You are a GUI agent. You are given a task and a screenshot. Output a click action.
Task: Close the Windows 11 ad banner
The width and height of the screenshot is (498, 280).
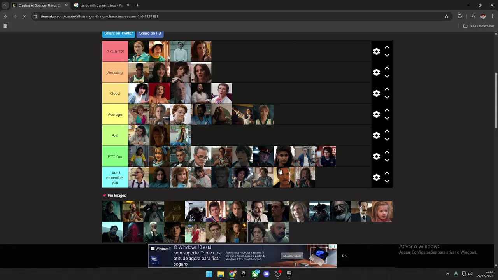point(334,247)
